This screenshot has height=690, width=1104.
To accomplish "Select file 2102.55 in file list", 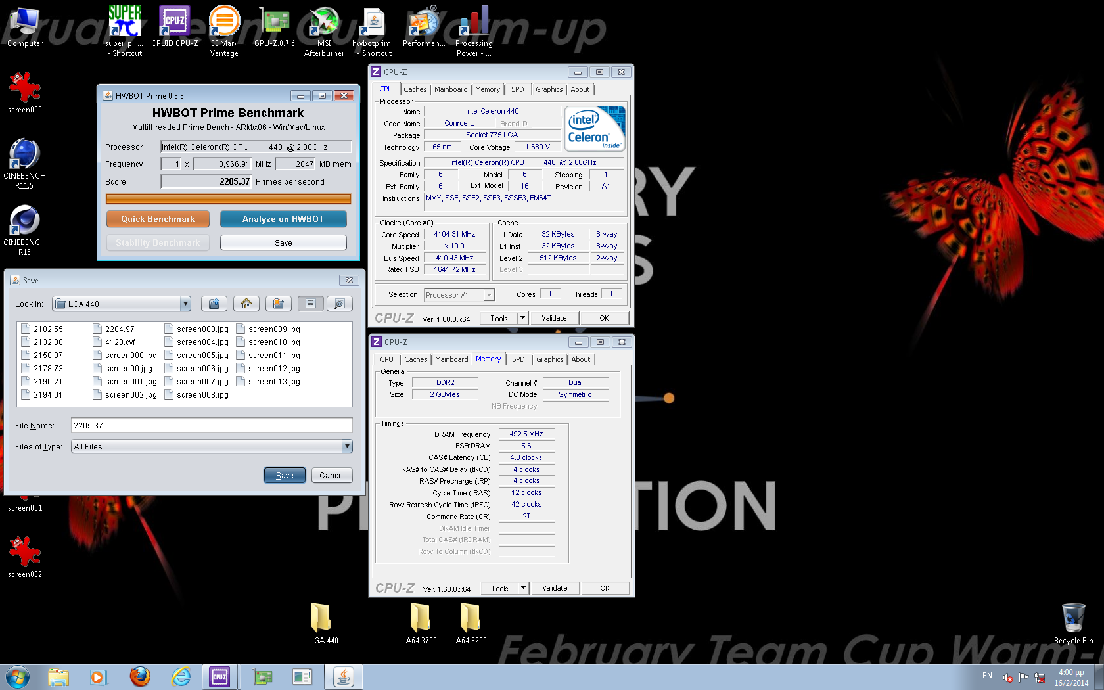I will coord(43,329).
